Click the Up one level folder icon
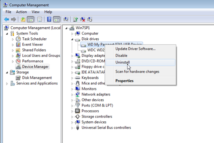Image resolution: width=214 pixels, height=143 pixels. (23, 19)
